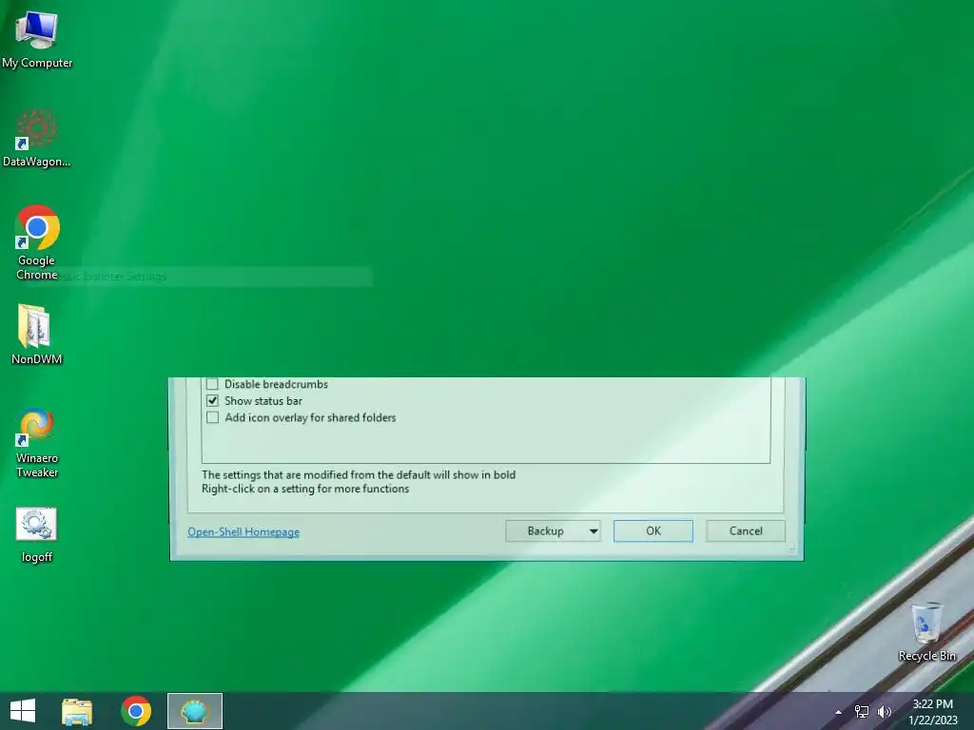974x730 pixels.
Task: Click the text about modified settings in bold
Action: [359, 475]
